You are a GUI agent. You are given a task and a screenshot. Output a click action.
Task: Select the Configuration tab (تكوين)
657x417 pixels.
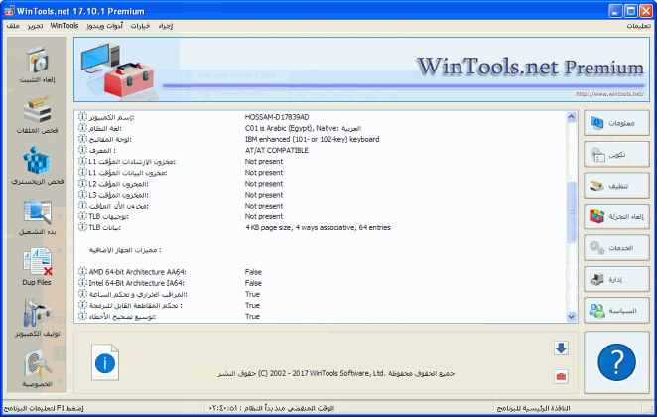coord(616,155)
